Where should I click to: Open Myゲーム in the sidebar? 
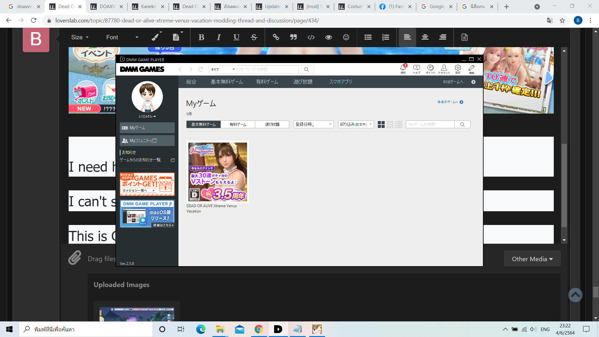pos(147,128)
